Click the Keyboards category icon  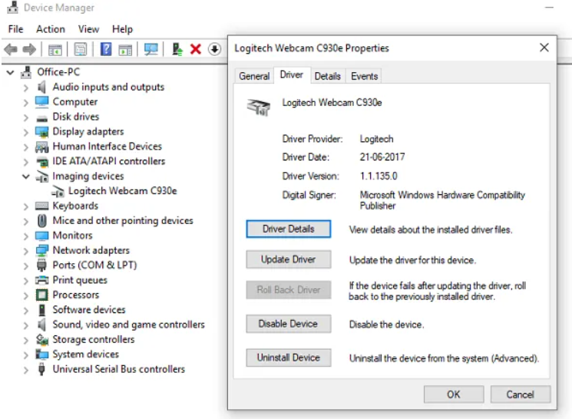tap(42, 206)
